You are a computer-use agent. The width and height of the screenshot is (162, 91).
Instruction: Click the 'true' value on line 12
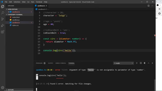pos(63,33)
